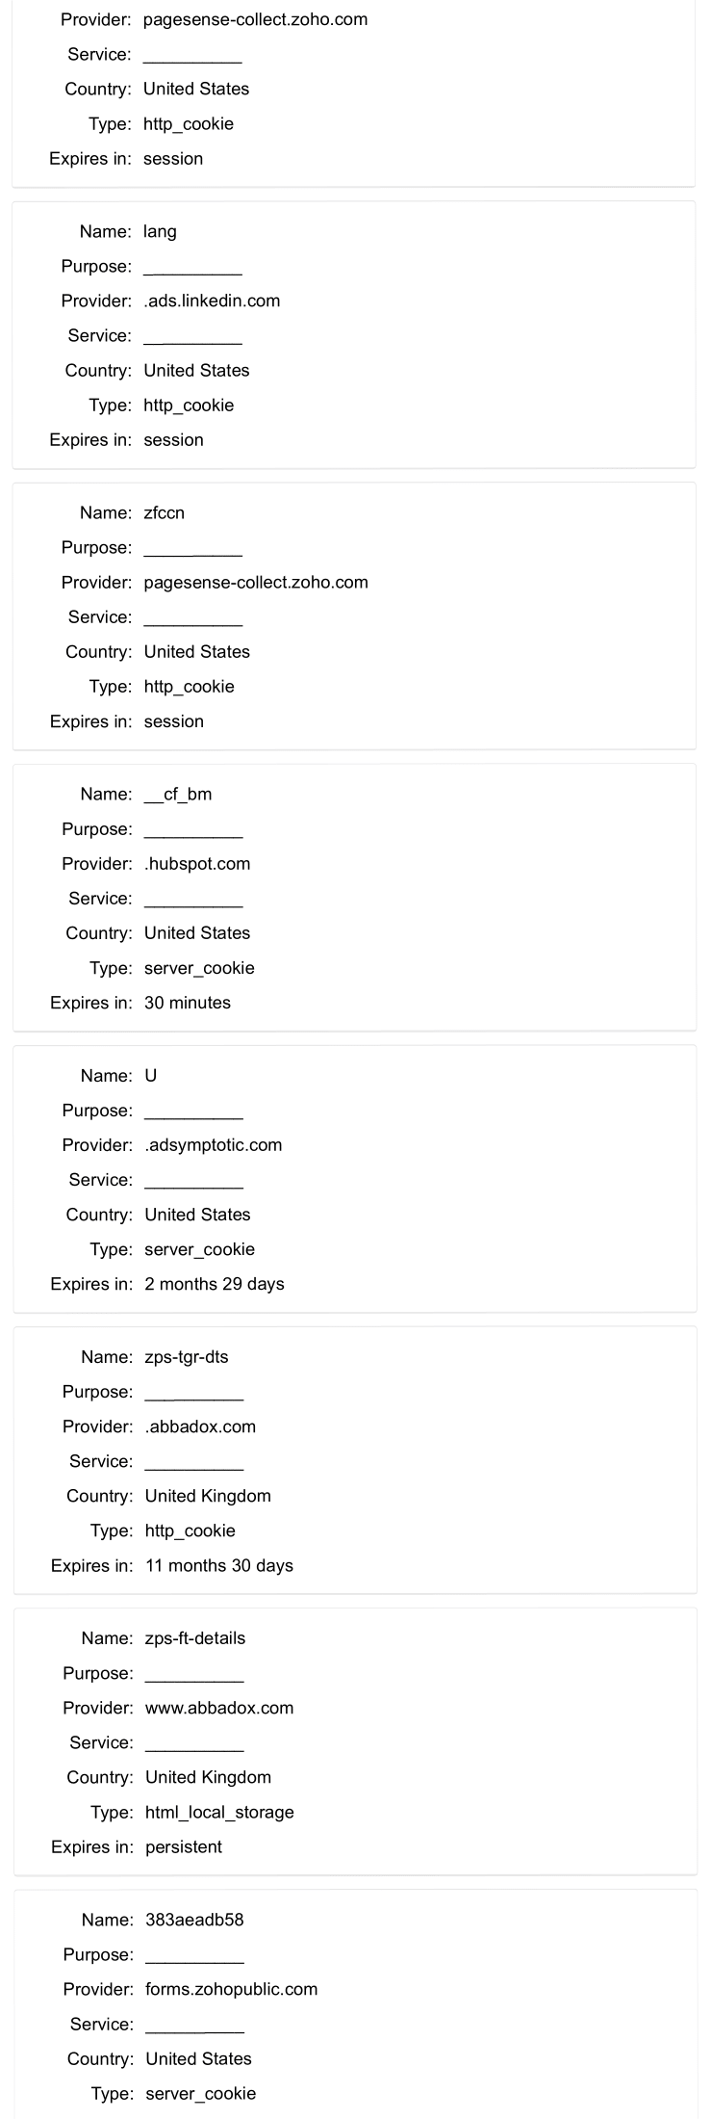Click the 383aeadb58 cookie name

click(194, 1919)
